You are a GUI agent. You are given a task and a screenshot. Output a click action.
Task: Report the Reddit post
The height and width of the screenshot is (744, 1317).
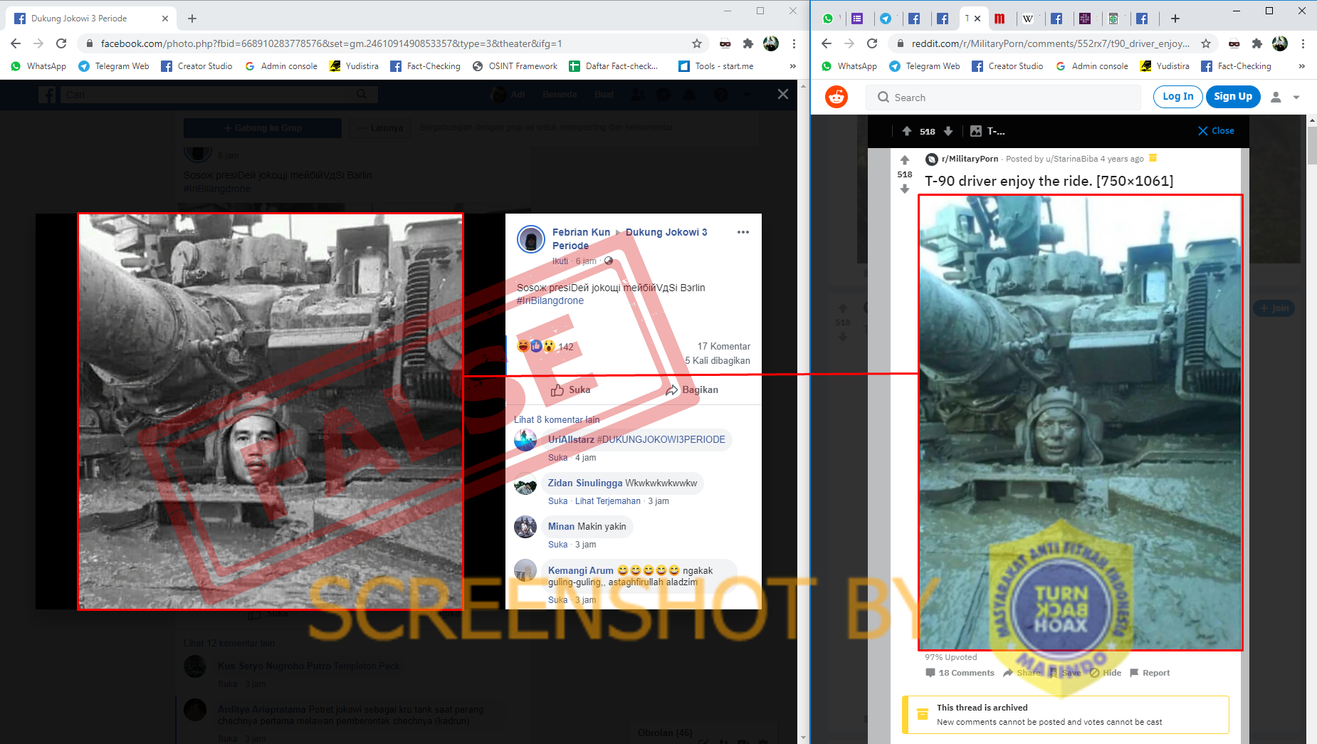(1150, 673)
